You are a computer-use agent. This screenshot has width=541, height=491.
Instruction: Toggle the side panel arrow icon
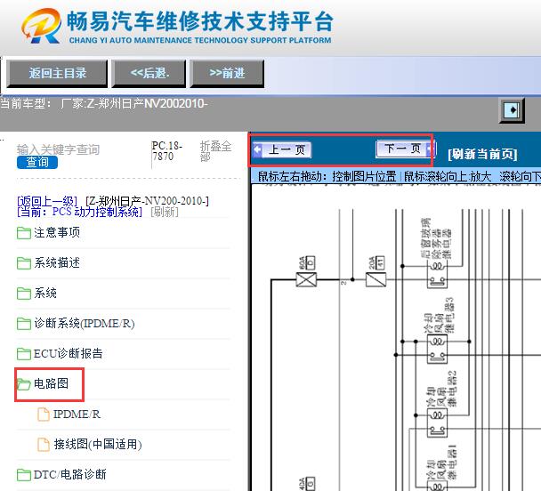coord(512,110)
